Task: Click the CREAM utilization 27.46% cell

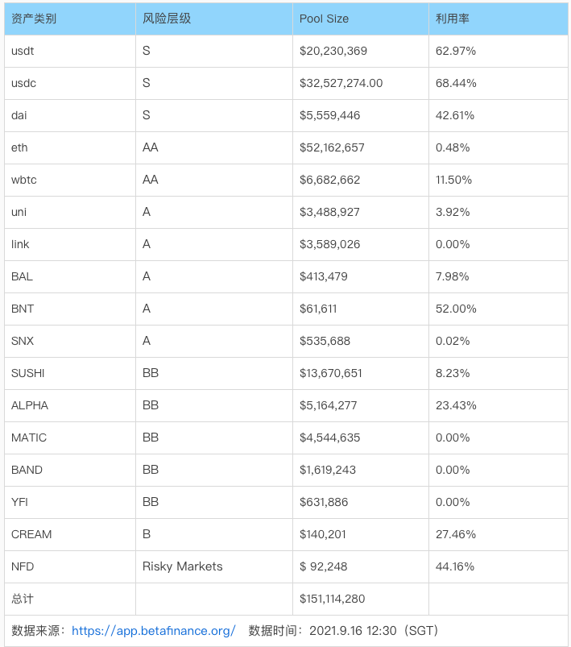Action: pyautogui.click(x=455, y=534)
